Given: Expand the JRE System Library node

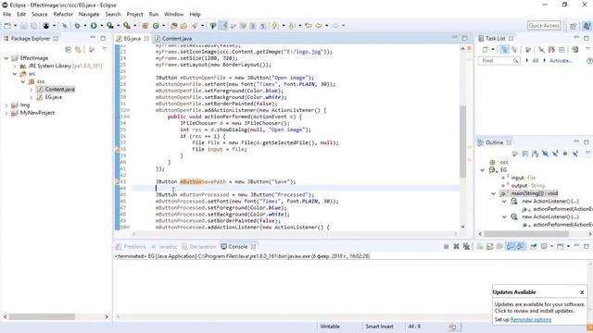Looking at the screenshot, I should [x=15, y=66].
